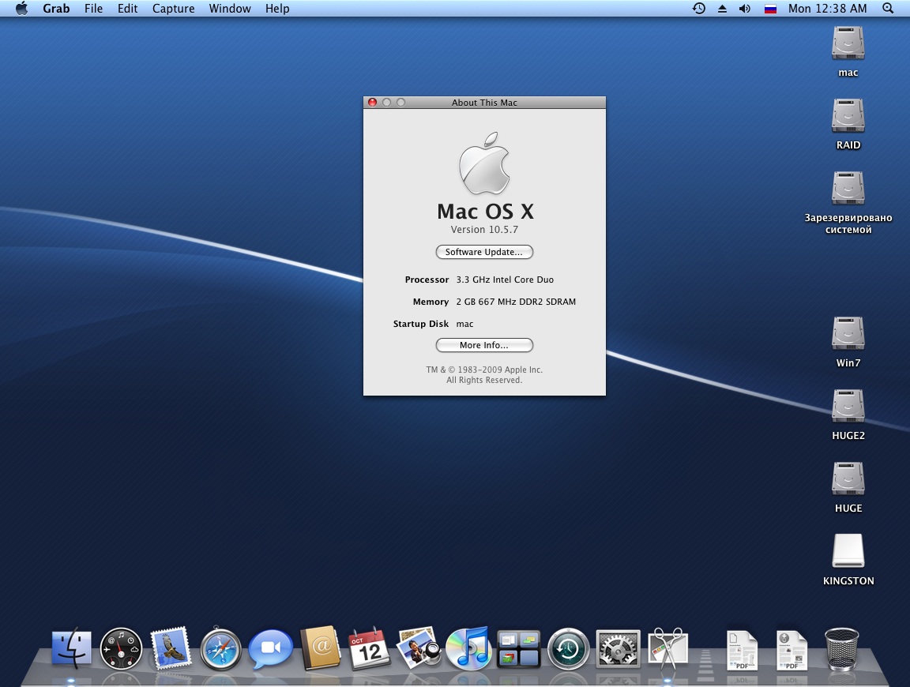Screen dimensions: 910x687
Task: Expand the volume control in menu bar
Action: pyautogui.click(x=744, y=9)
